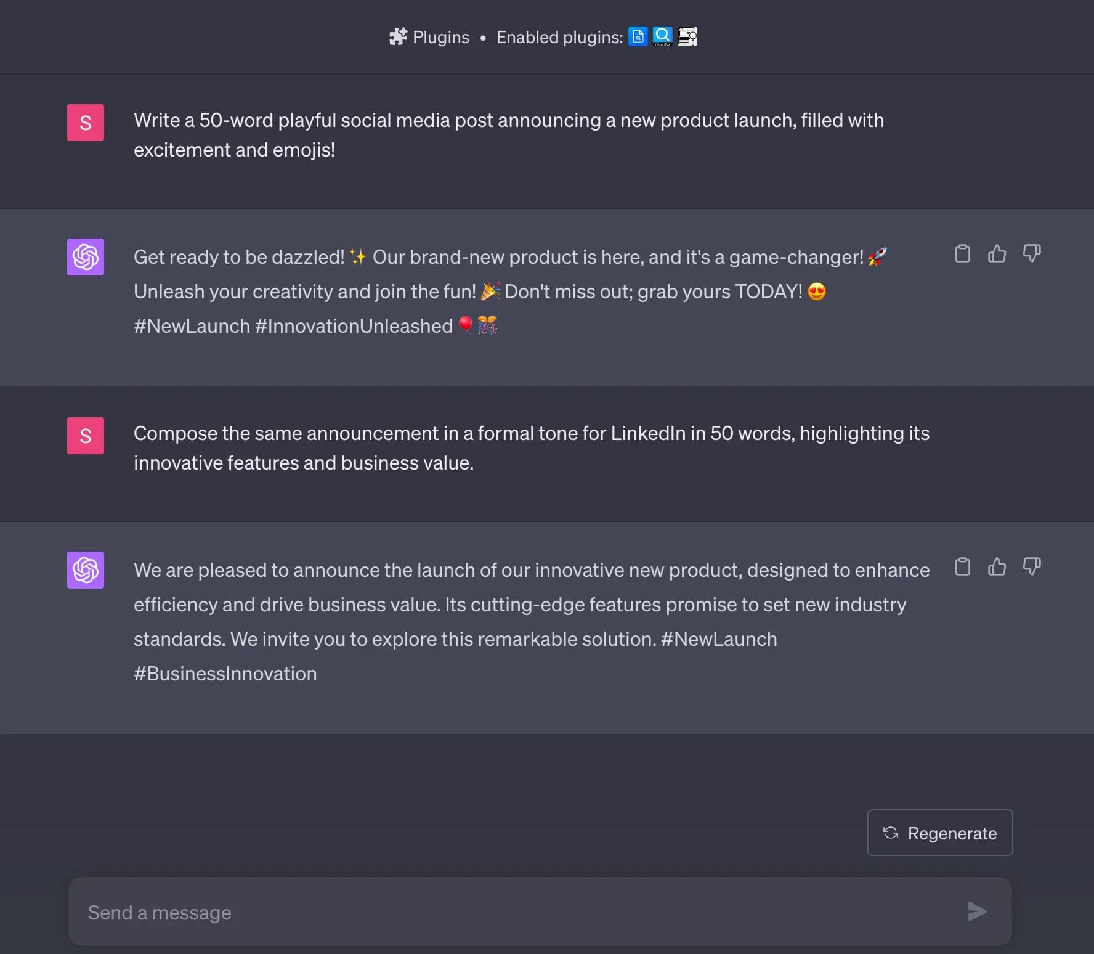Screen dimensions: 1094x954
Task: Focus the Send a message input field
Action: pos(517,912)
